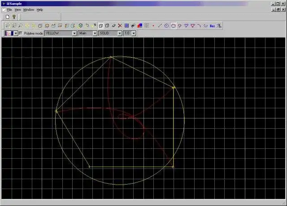This screenshot has width=287, height=206.
Task: Click the third magnifier zoom icon
Action: [x=21, y=26]
